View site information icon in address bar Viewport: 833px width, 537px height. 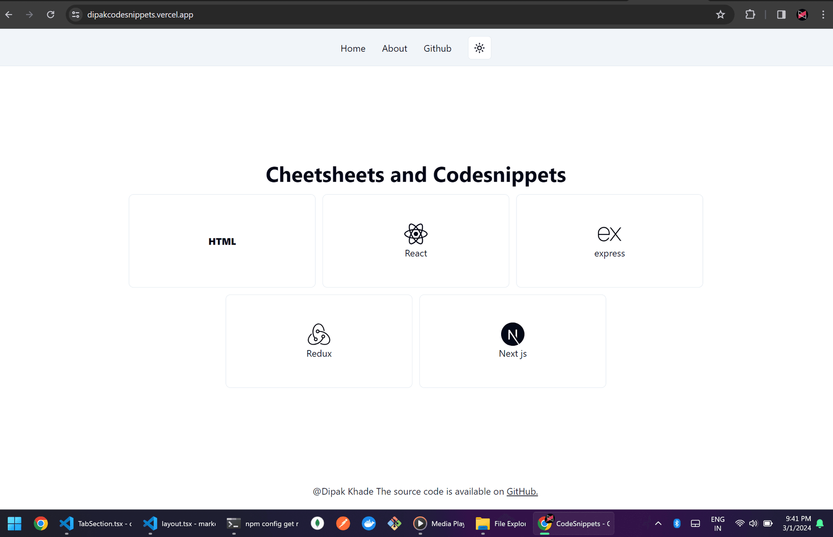coord(75,15)
